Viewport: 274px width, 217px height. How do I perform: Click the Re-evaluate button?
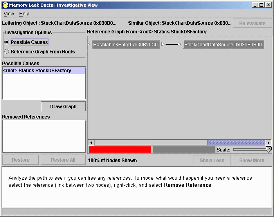[x=252, y=23]
